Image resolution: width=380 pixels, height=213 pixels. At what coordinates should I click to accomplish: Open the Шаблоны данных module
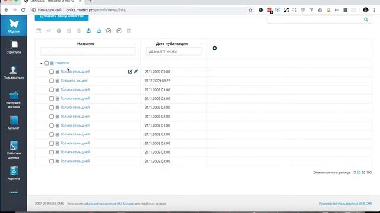(14, 150)
